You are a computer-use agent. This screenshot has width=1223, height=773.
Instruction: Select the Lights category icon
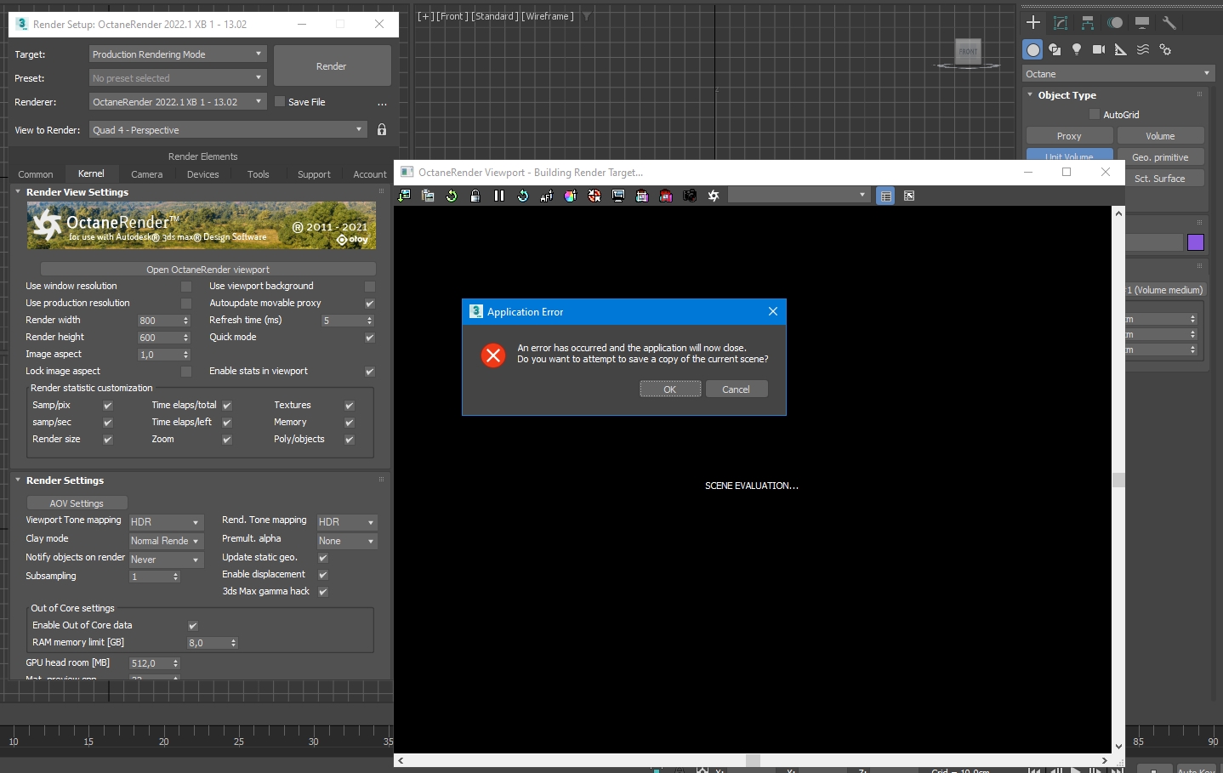1077,50
